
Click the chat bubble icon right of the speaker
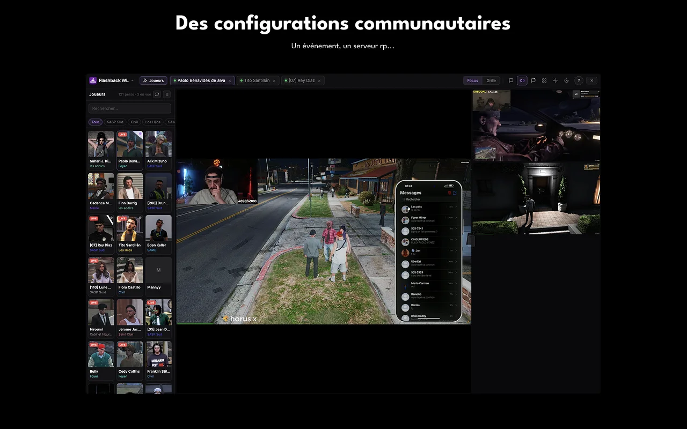click(533, 80)
